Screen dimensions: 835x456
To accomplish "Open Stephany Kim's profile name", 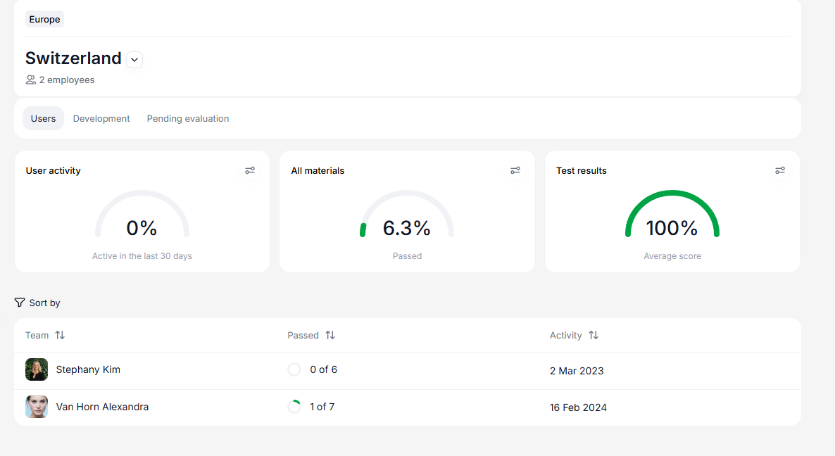I will [88, 369].
